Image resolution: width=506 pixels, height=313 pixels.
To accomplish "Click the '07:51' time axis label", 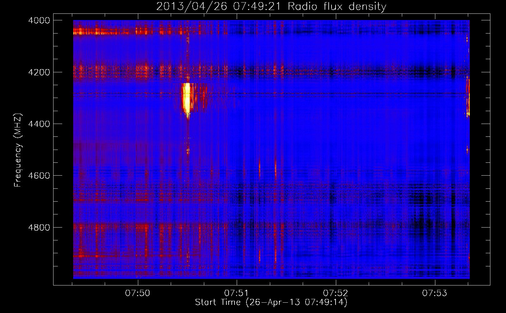I will point(237,293).
